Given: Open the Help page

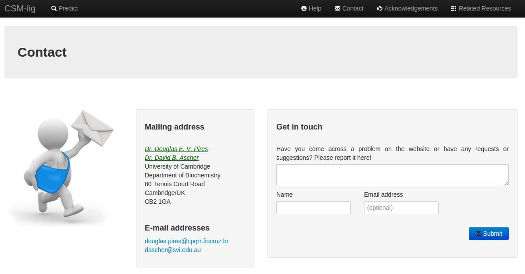Looking at the screenshot, I should 311,8.
